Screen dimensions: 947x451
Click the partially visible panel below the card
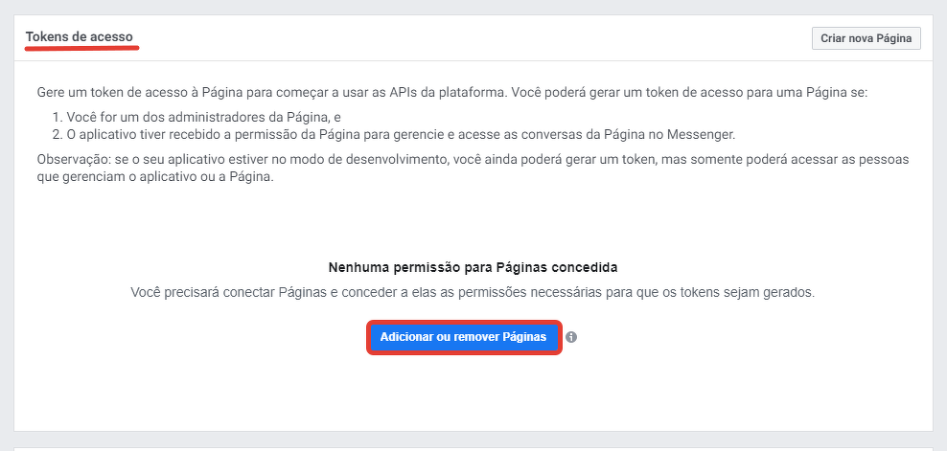(x=473, y=447)
